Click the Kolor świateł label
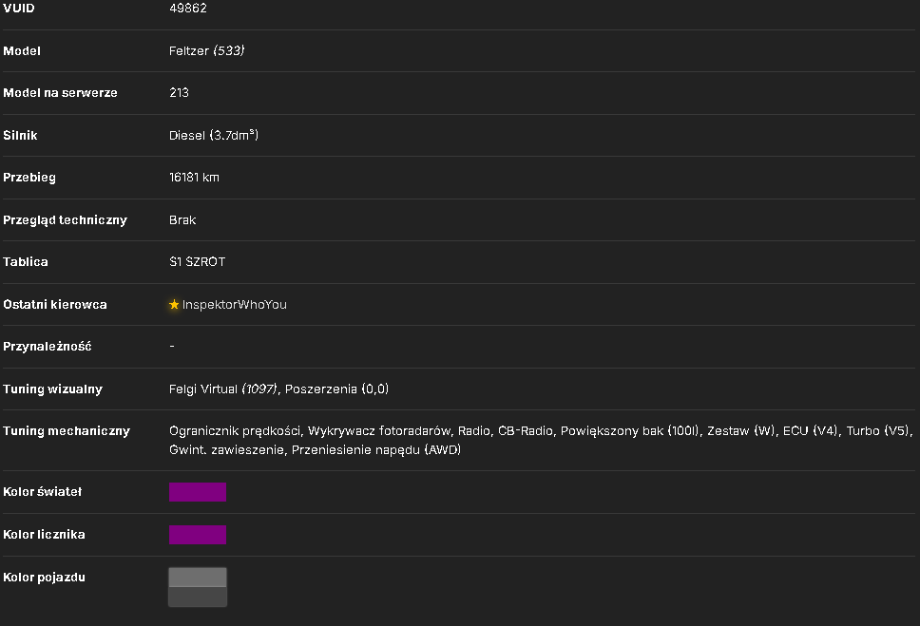Screen dimensions: 920x626 point(43,492)
